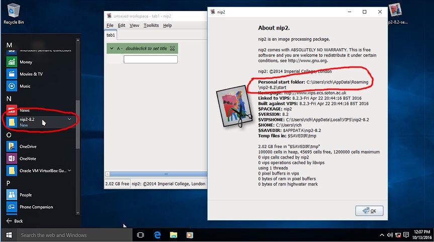
Task: Click the Search the web and Windows box
Action: (74, 235)
